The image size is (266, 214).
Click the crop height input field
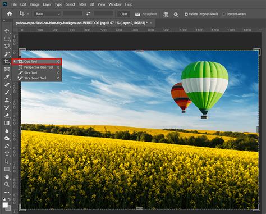(103, 13)
